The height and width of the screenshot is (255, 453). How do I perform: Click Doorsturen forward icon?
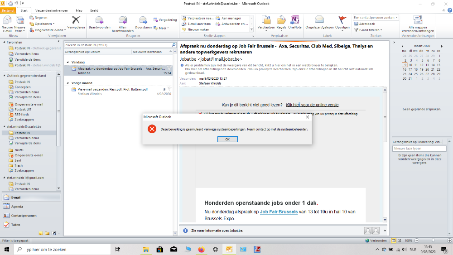click(x=143, y=22)
